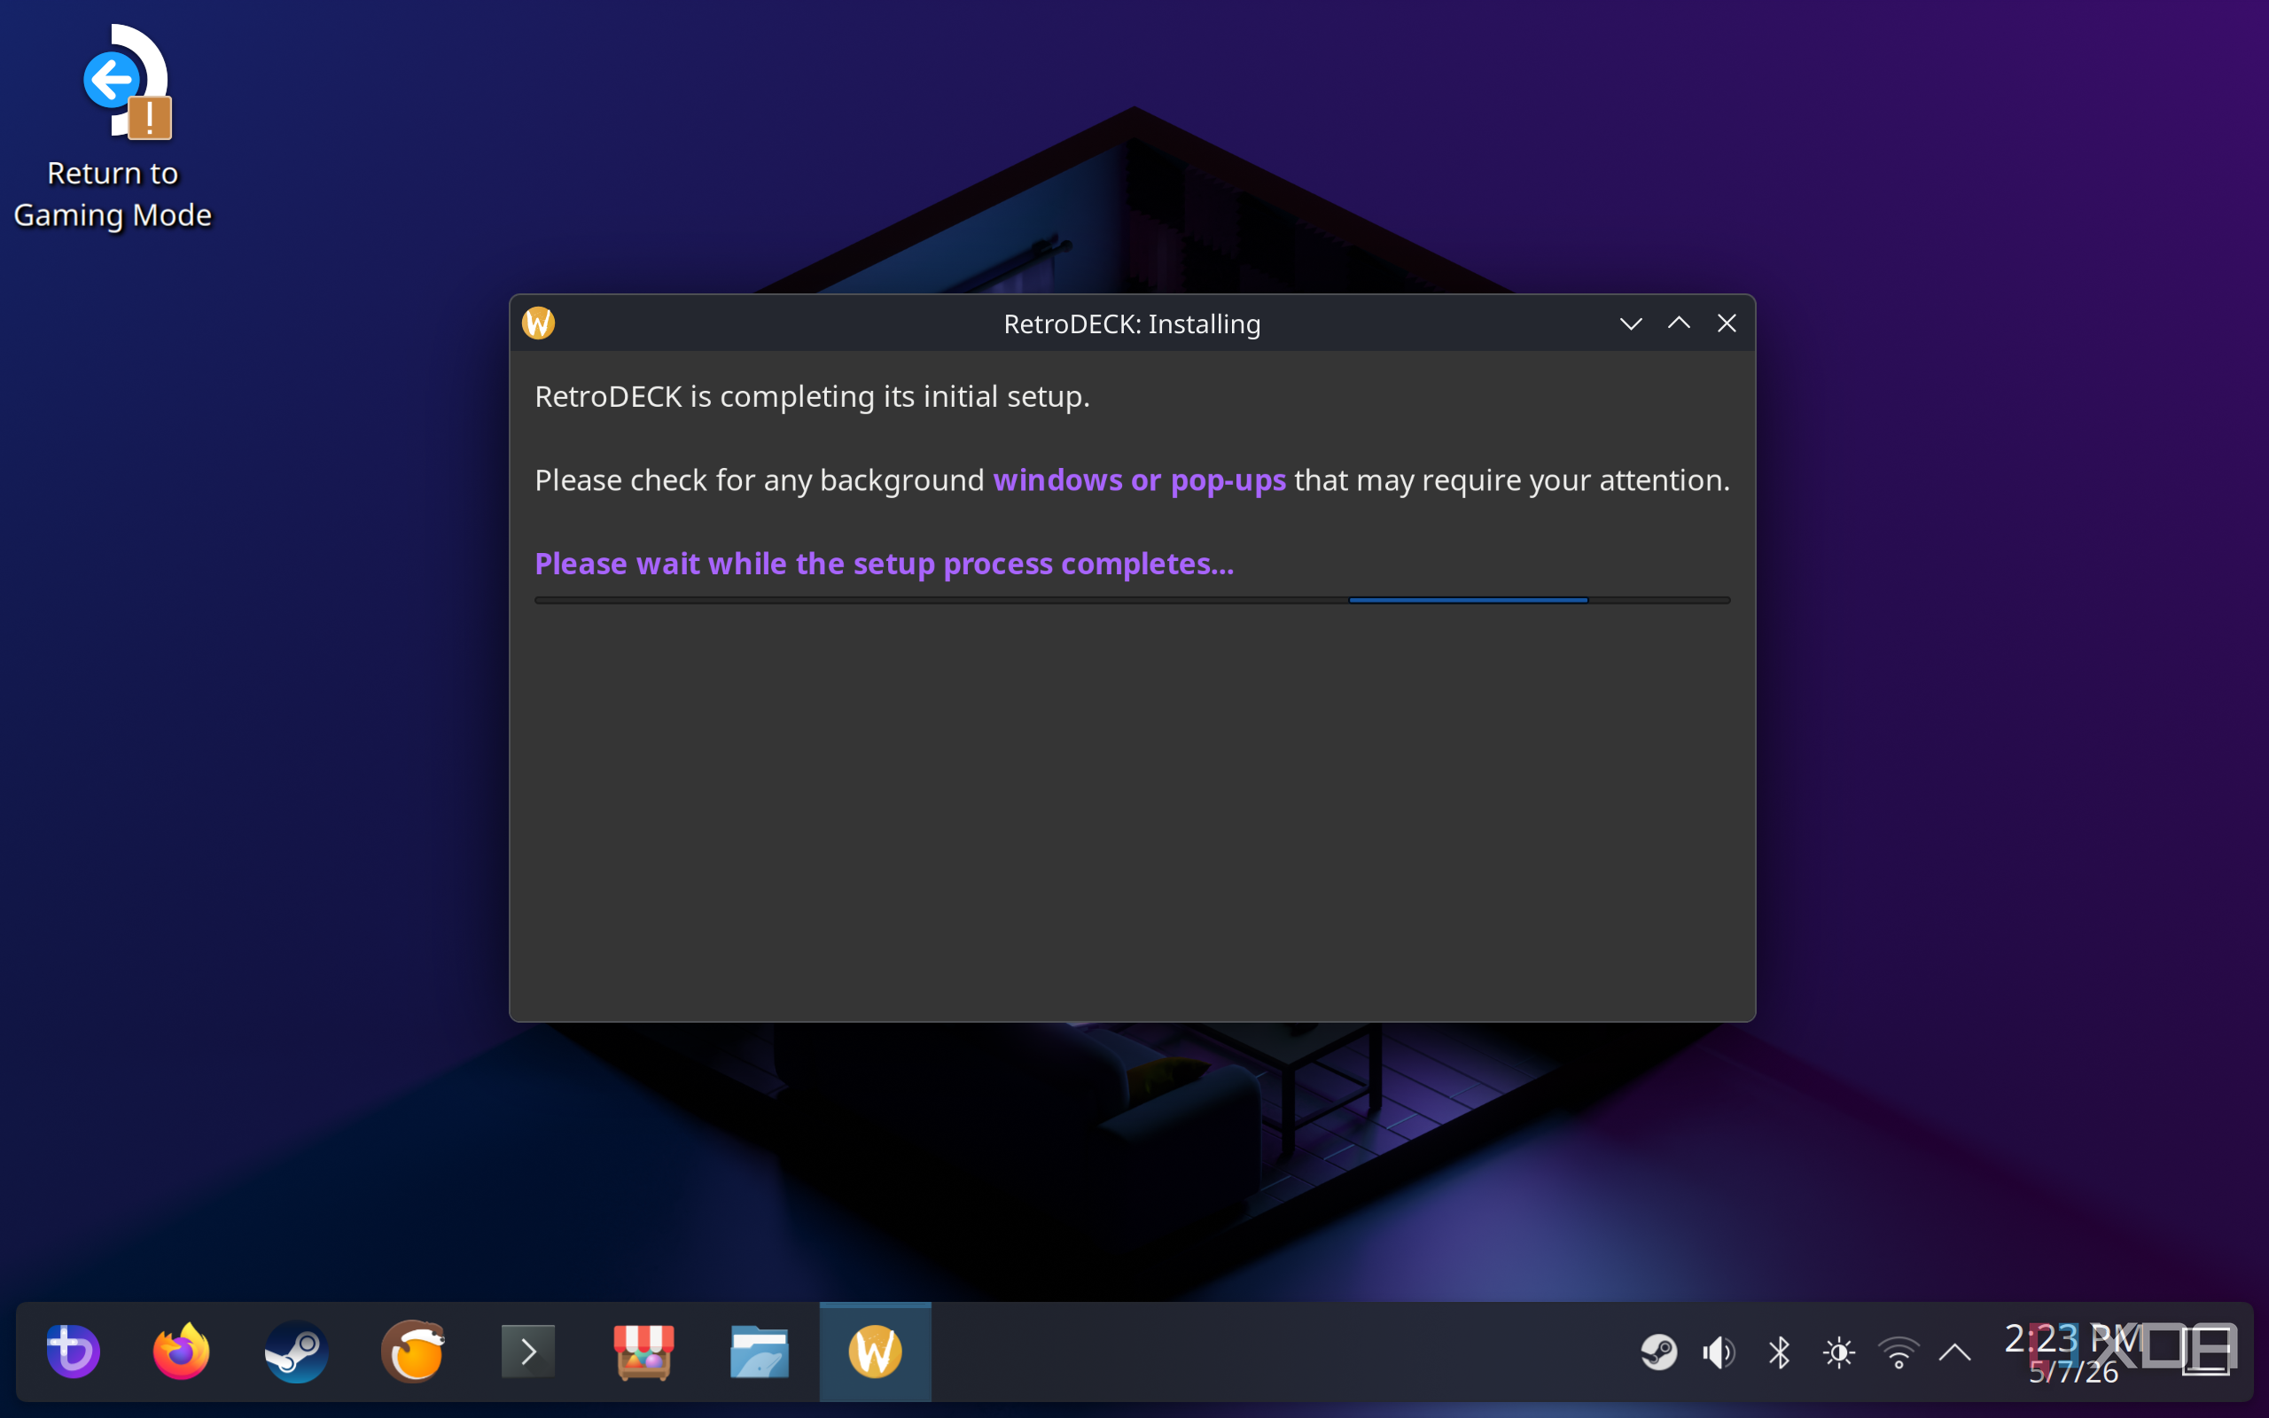Open the volume control tray icon
The image size is (2269, 1418).
pos(1719,1352)
